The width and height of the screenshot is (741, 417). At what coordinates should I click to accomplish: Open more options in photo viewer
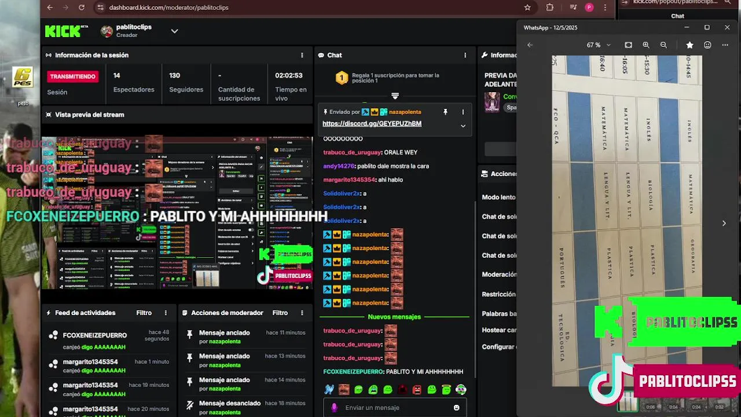(x=725, y=45)
